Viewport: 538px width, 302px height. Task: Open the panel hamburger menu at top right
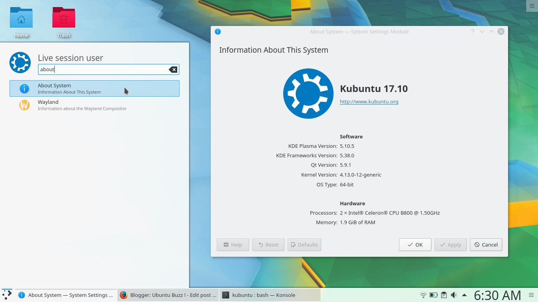click(x=532, y=6)
